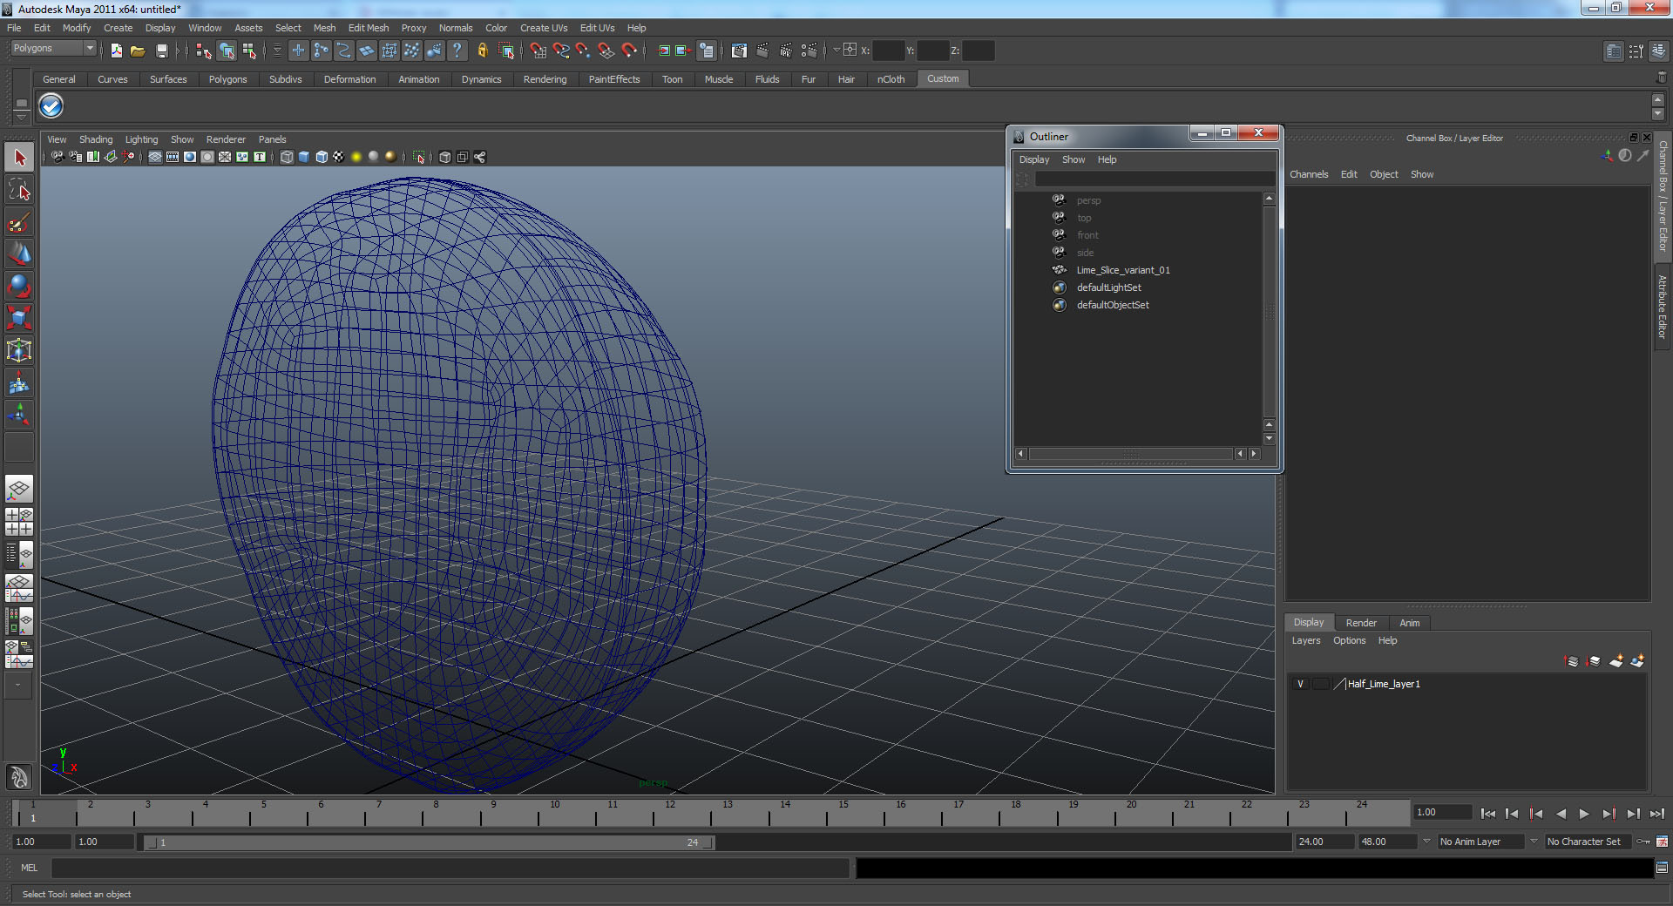Open Channel Box Channels menu

tap(1309, 174)
